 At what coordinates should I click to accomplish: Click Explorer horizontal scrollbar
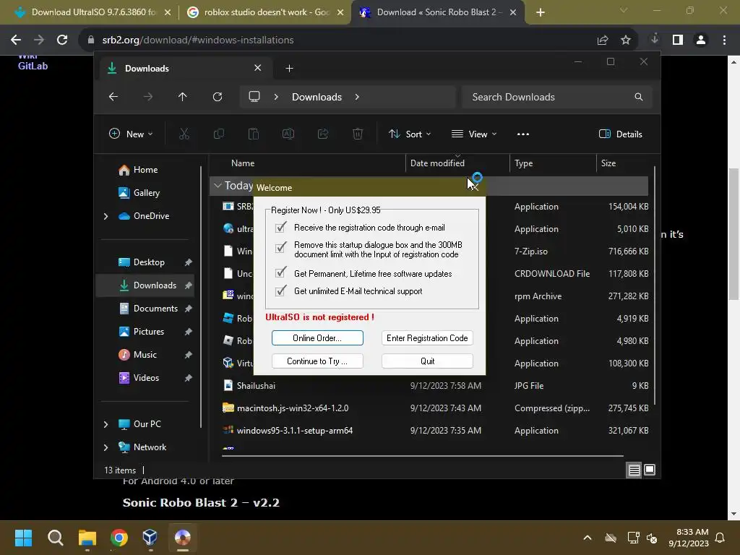pyautogui.click(x=422, y=456)
